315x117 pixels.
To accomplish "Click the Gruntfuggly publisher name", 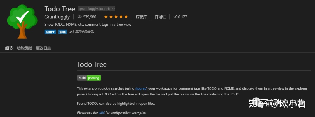I will [57, 17].
